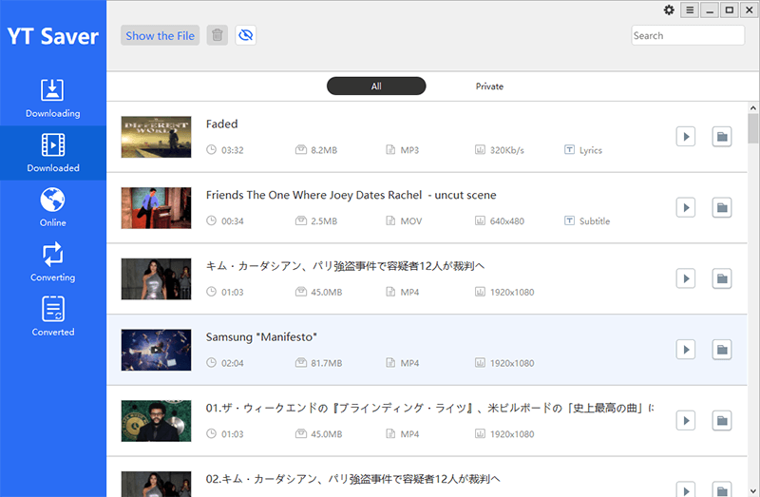Screen dimensions: 760x497
Task: Click the ザ・ウィークエンド thumbnail
Action: pos(156,420)
